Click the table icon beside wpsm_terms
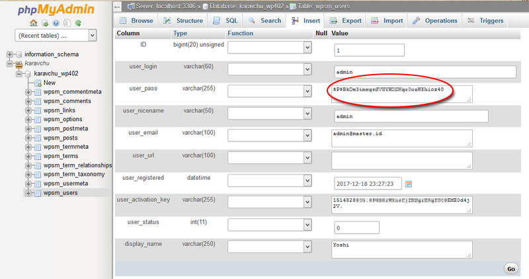The image size is (529, 279). [x=38, y=156]
